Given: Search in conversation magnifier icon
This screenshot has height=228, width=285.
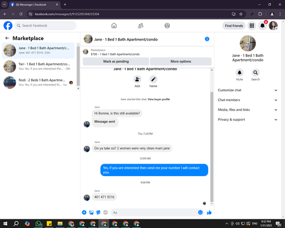Looking at the screenshot, I should [x=255, y=72].
